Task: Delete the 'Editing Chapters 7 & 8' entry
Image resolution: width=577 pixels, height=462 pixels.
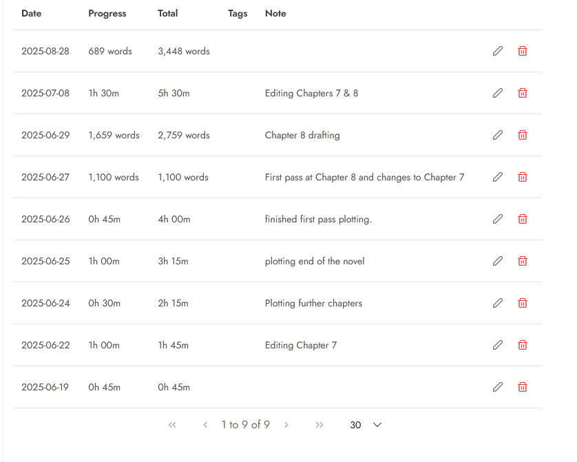Action: pos(523,93)
